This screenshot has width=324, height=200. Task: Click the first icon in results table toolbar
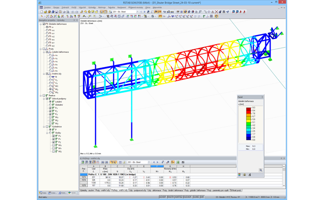(x=83, y=162)
